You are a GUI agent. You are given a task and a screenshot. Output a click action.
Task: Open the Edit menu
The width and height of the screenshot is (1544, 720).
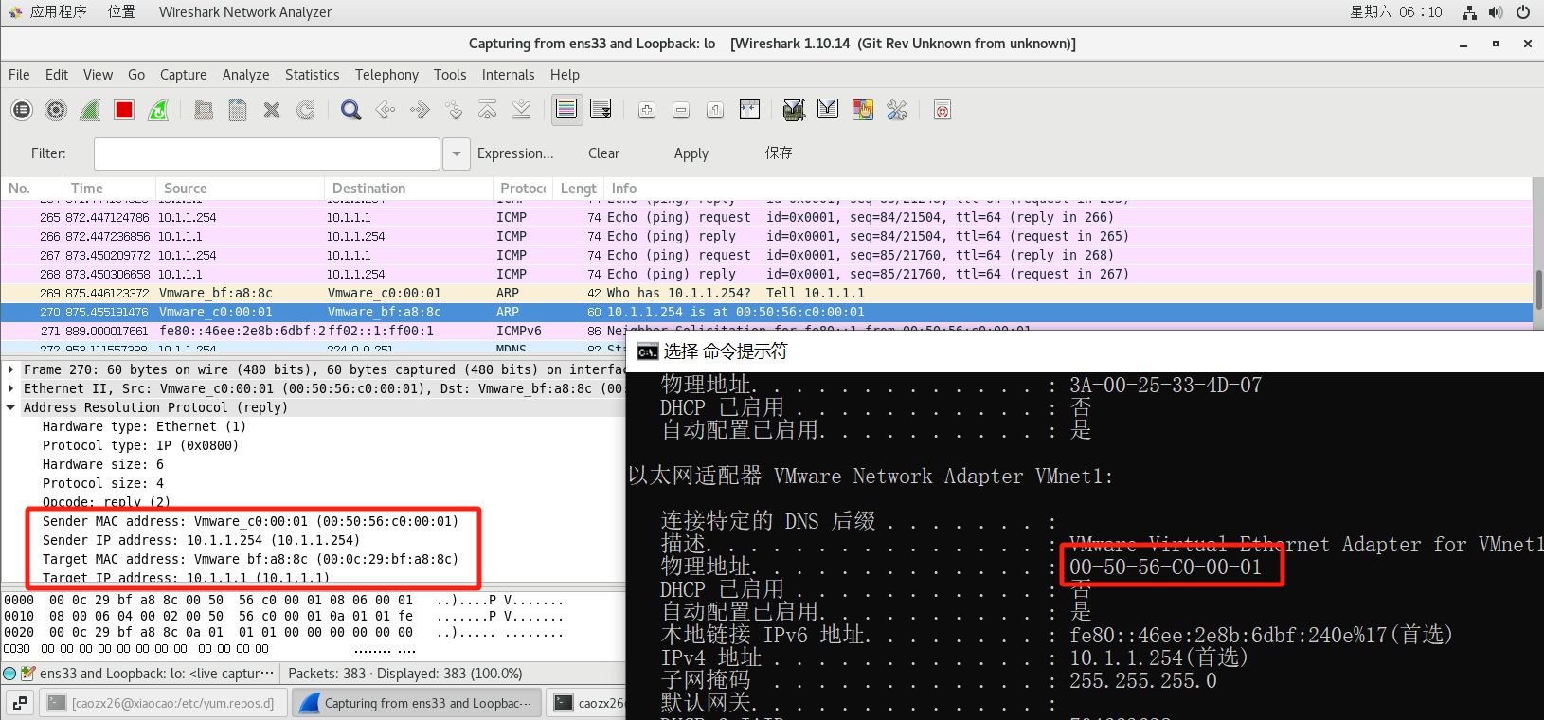57,75
